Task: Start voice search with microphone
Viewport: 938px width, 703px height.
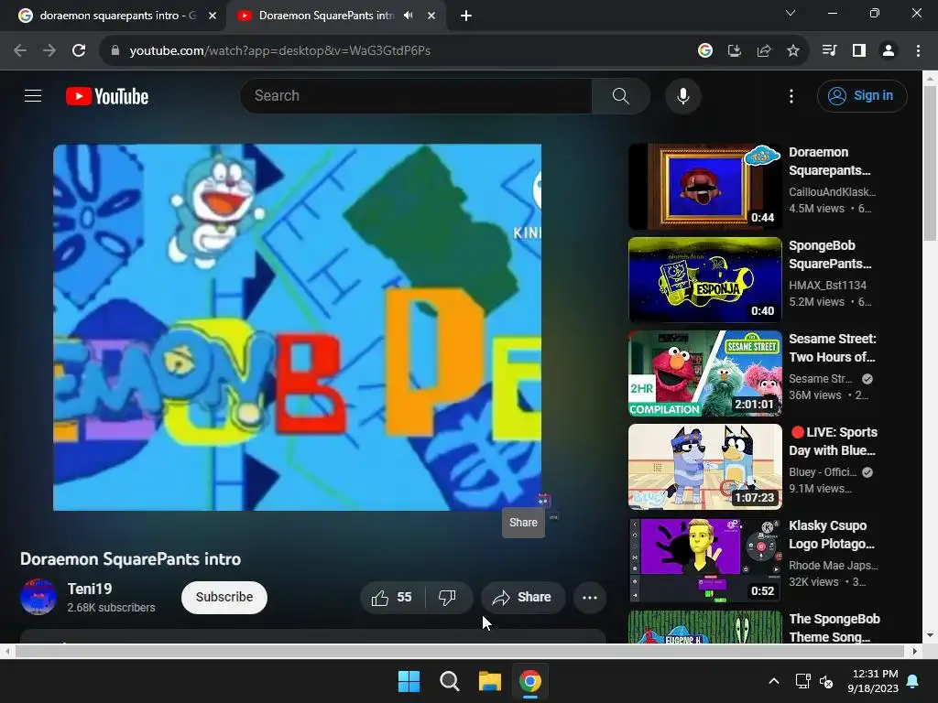Action: (682, 95)
